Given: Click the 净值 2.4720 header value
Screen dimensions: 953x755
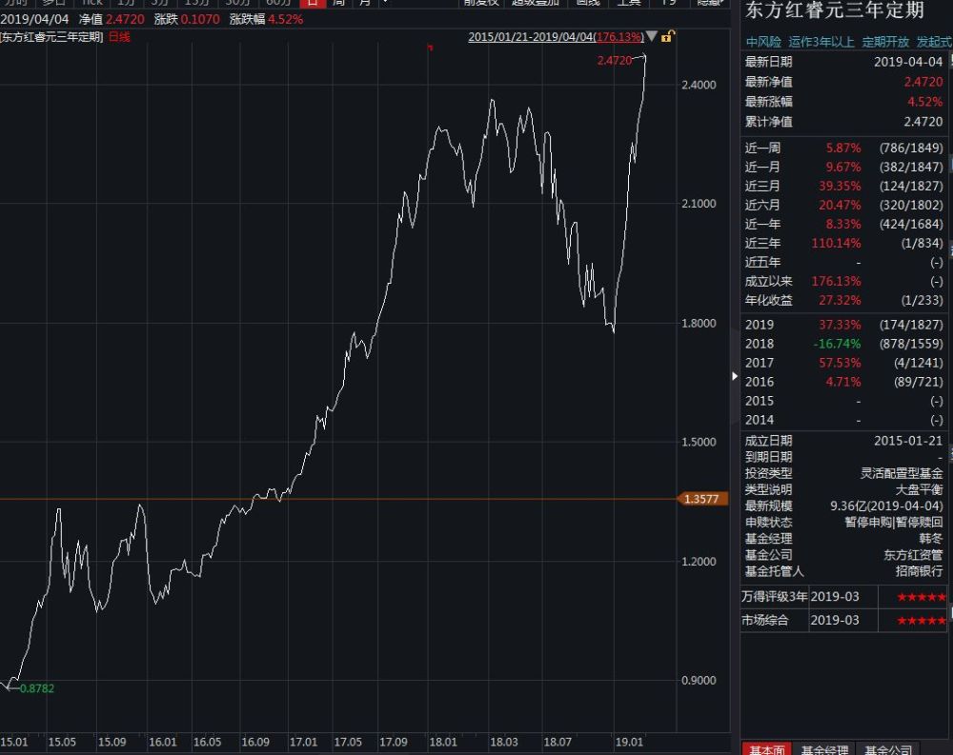Looking at the screenshot, I should pyautogui.click(x=125, y=19).
